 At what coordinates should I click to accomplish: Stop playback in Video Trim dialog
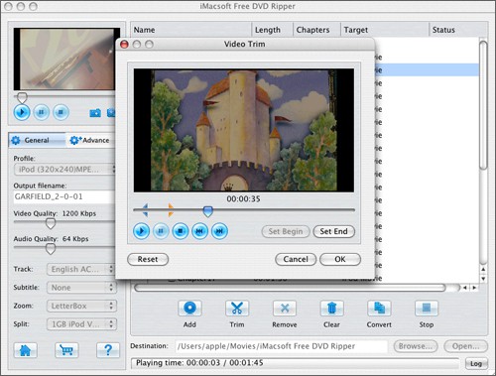(x=181, y=231)
